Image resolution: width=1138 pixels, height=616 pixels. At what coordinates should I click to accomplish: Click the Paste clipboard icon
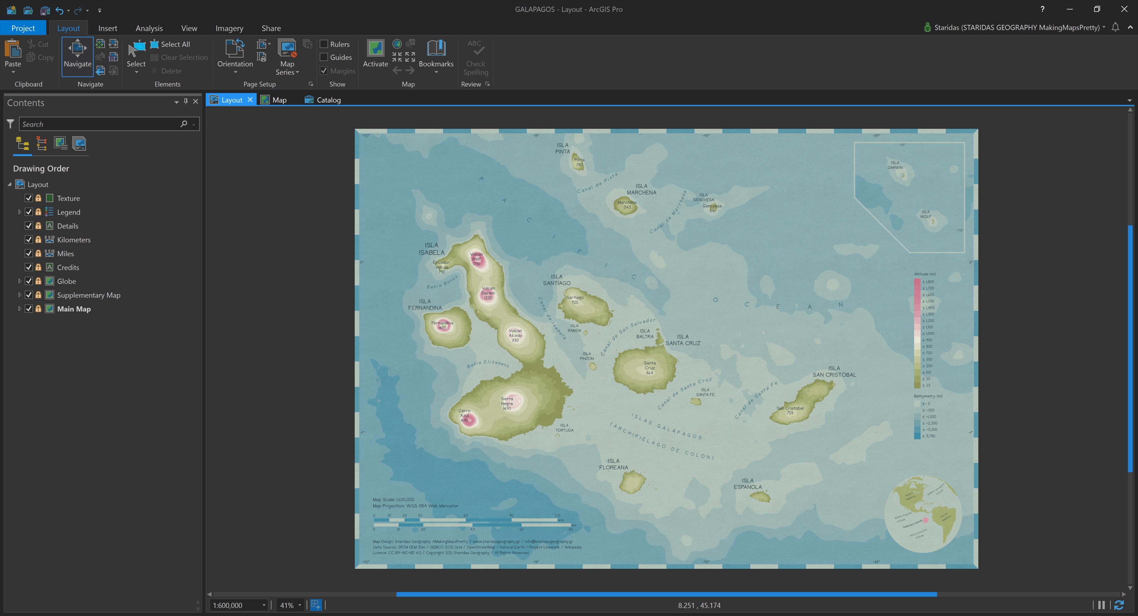[12, 50]
